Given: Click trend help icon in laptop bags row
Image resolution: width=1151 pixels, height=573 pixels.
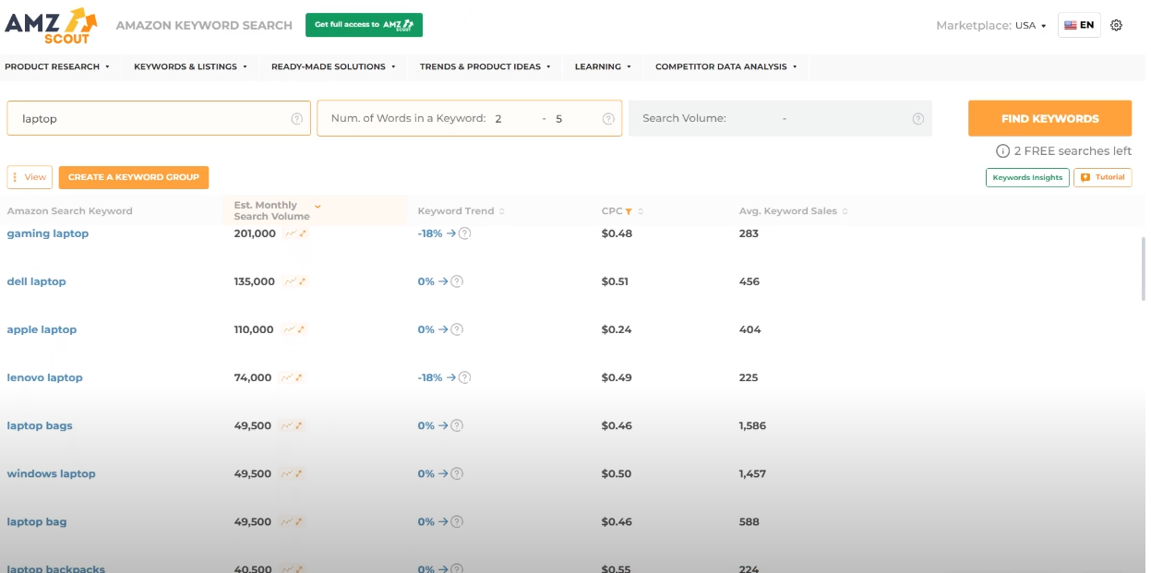Looking at the screenshot, I should point(457,425).
